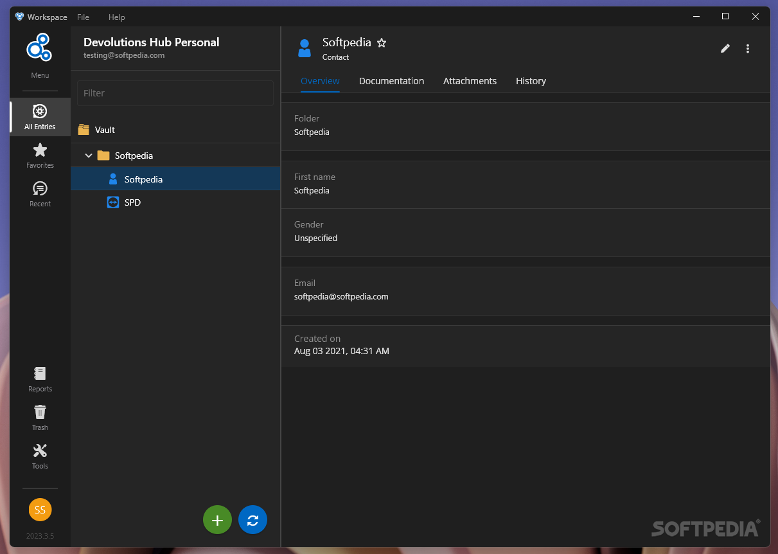Open the Favorites section
The height and width of the screenshot is (554, 778).
coord(40,156)
